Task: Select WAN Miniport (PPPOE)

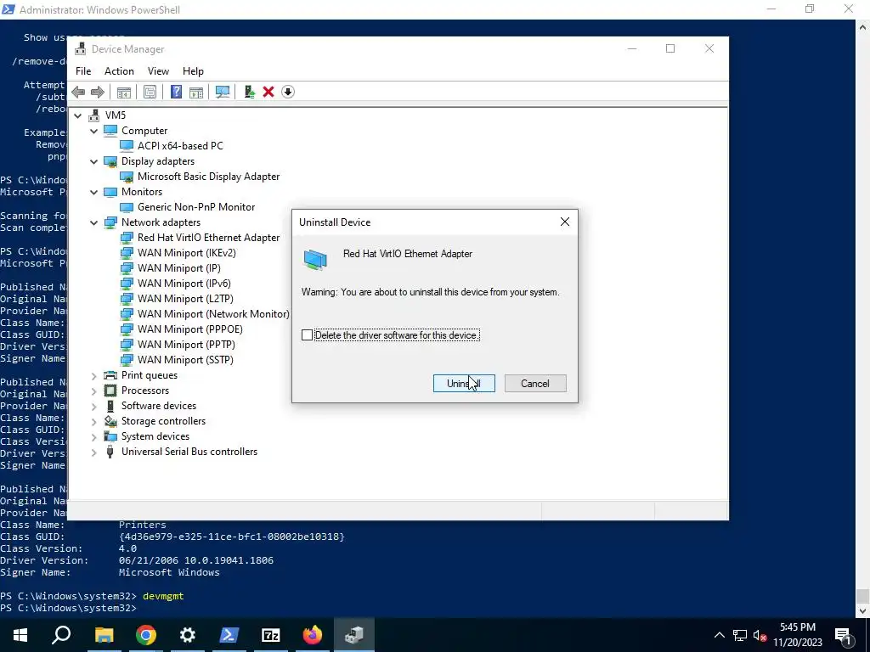Action: (190, 329)
